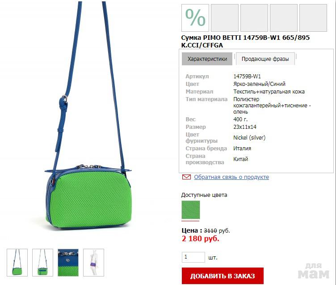Select the last empty badge placeholder box
The height and width of the screenshot is (285, 336).
[313, 18]
